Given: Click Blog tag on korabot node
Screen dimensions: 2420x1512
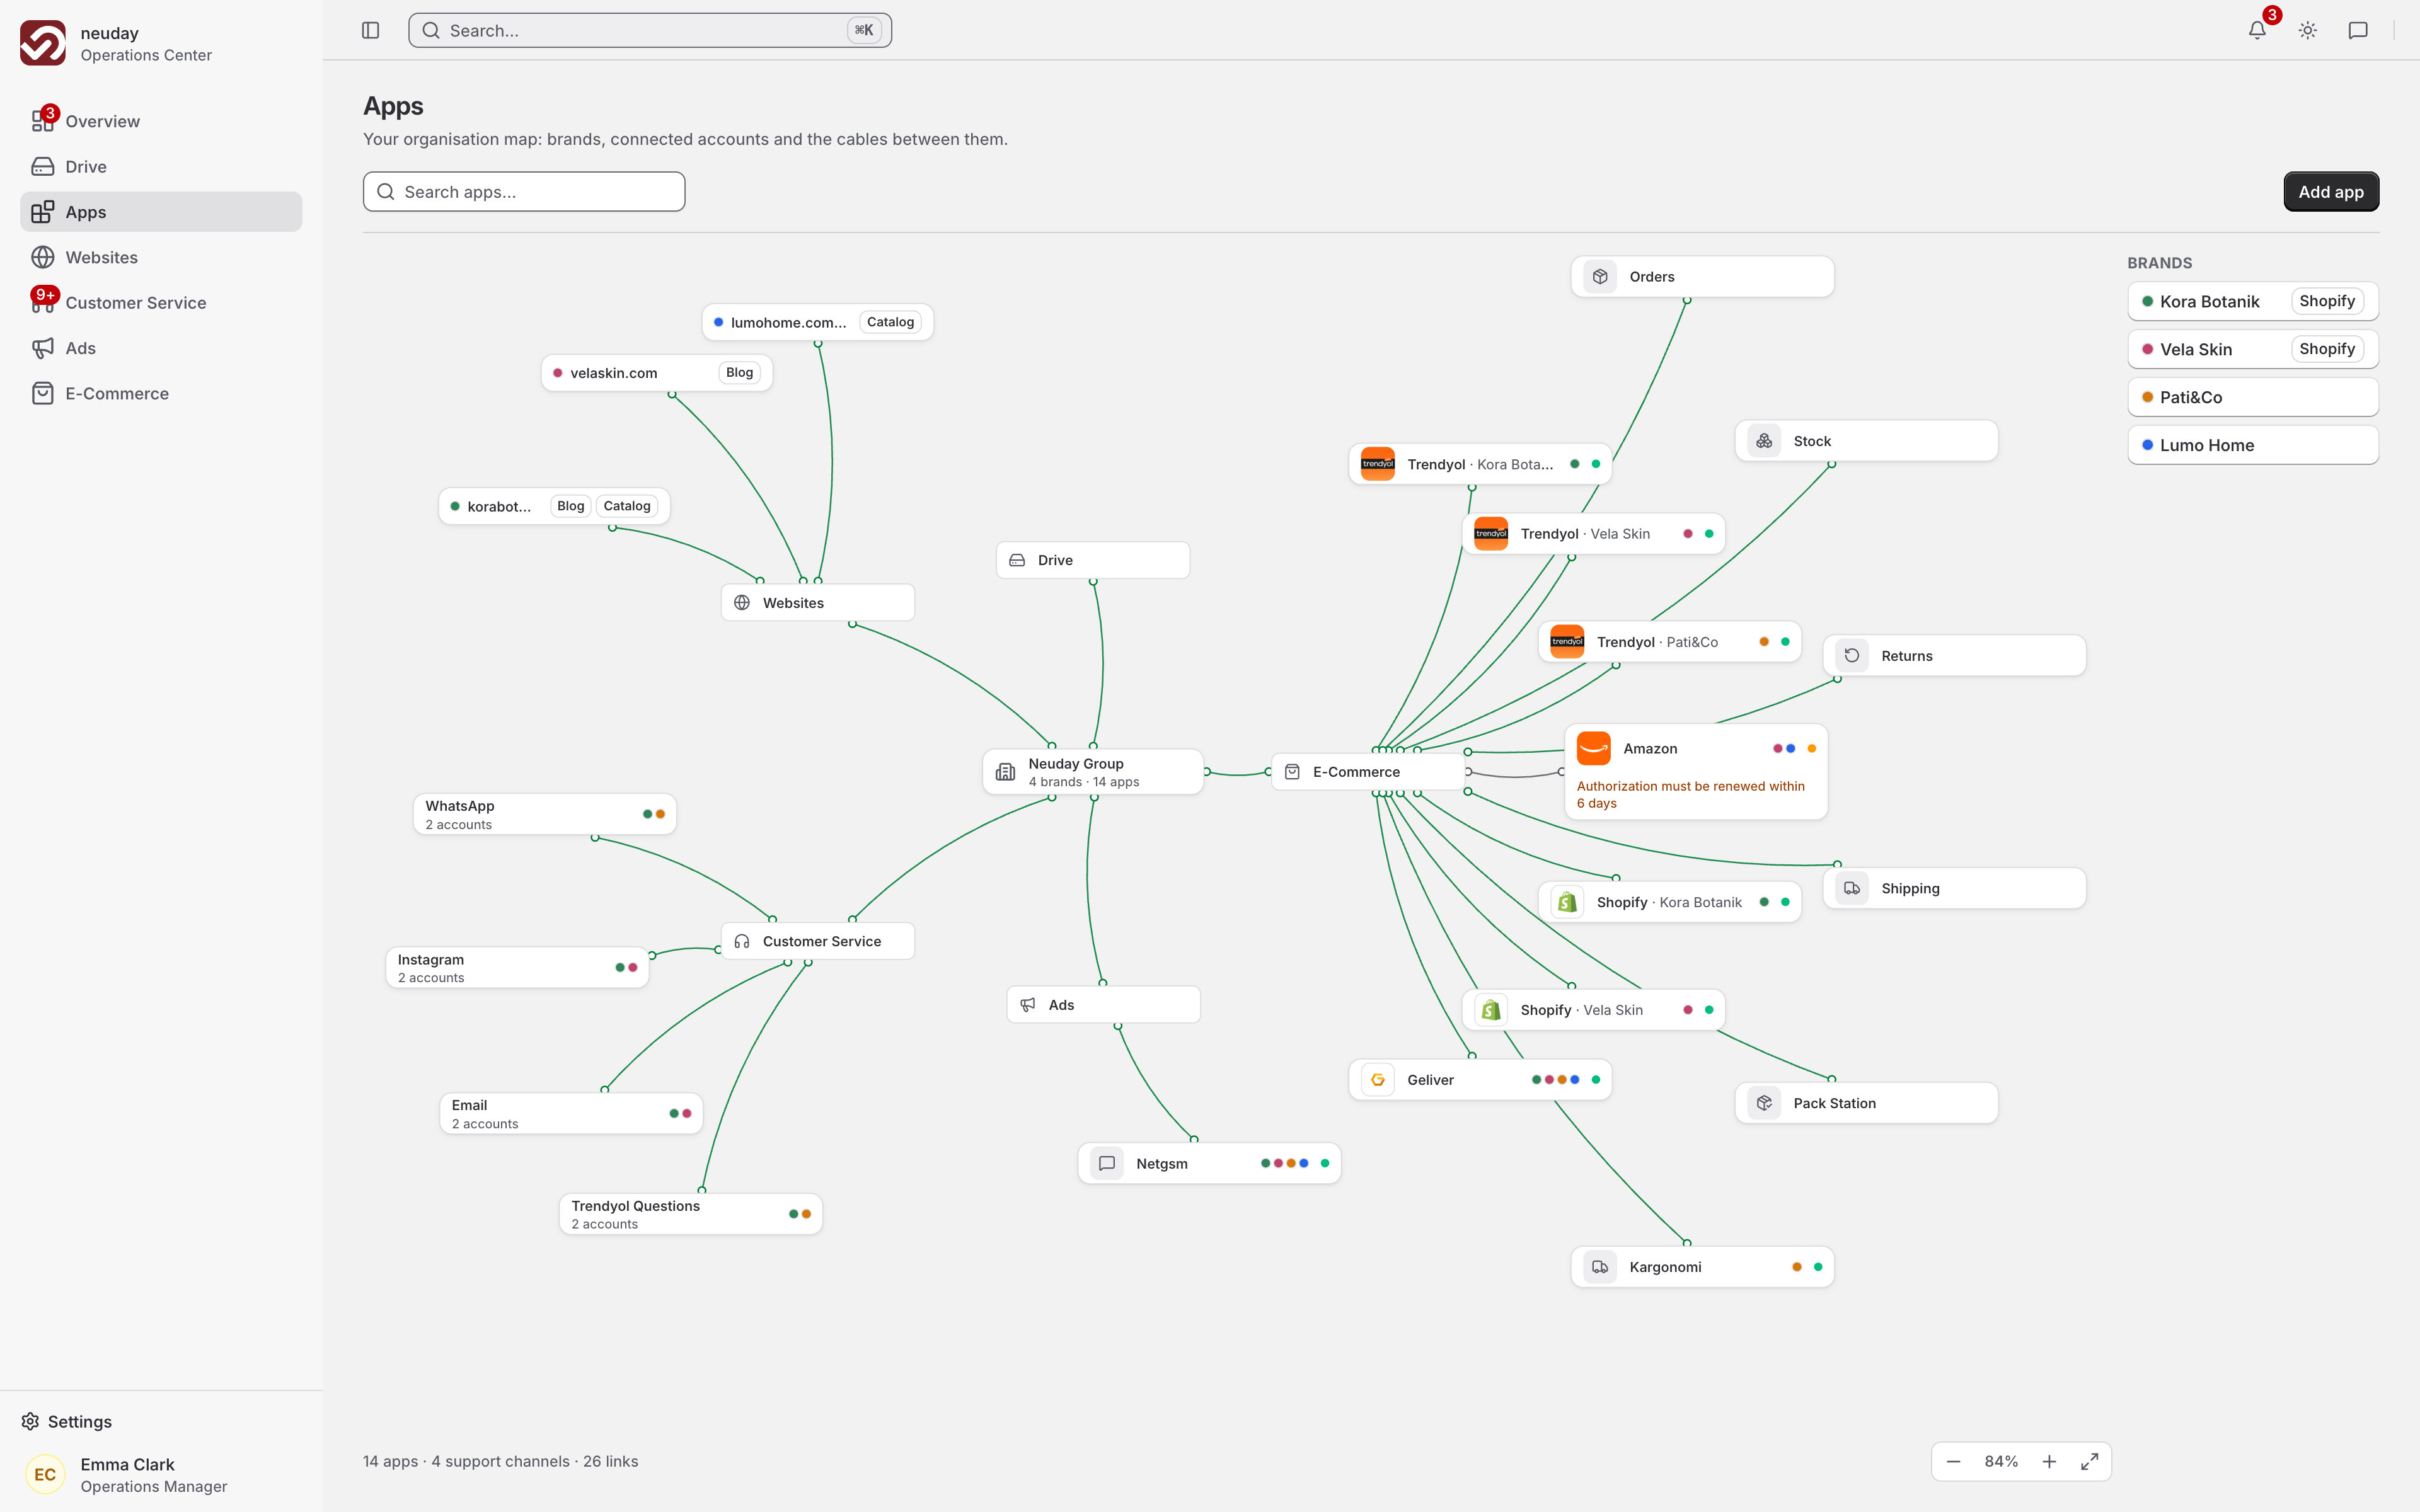Looking at the screenshot, I should pyautogui.click(x=570, y=506).
